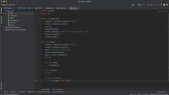Viewport: 169px width, 95px height.
Task: Click the fold marker beside 'async def add'
Action: click(41, 19)
